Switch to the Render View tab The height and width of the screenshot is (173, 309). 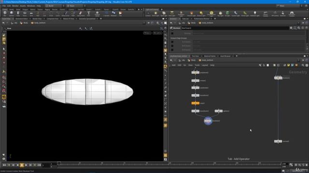pyautogui.click(x=37, y=19)
